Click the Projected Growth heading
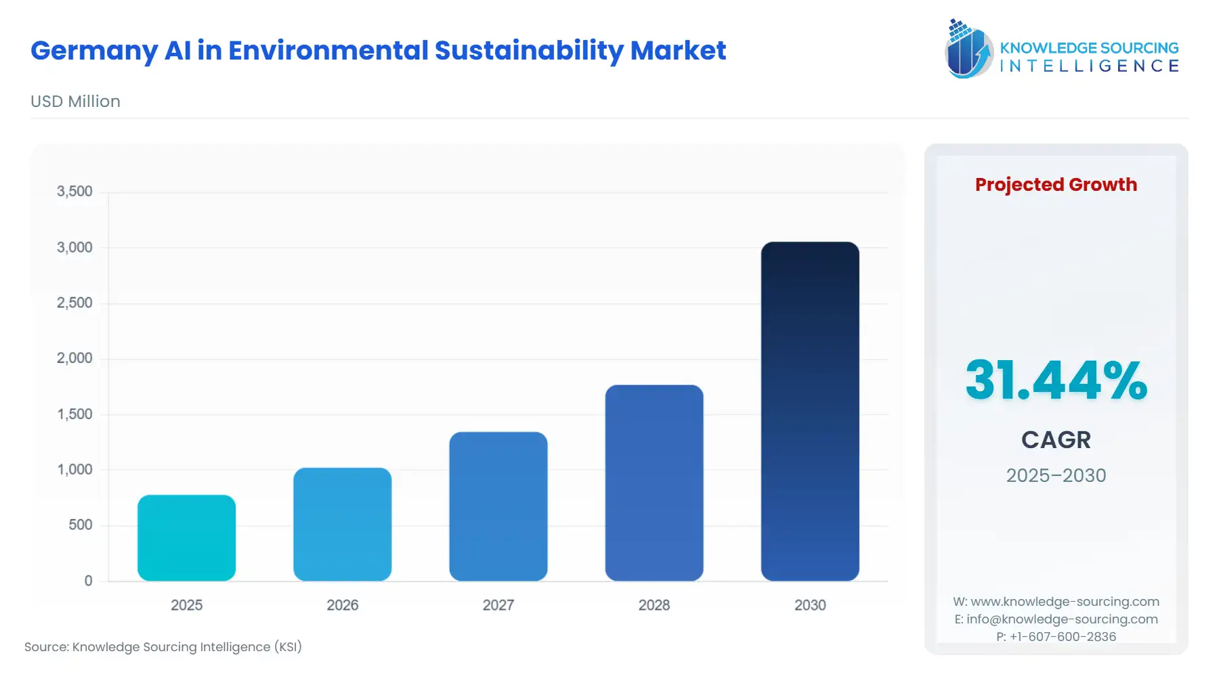The image size is (1219, 685). pos(1056,184)
